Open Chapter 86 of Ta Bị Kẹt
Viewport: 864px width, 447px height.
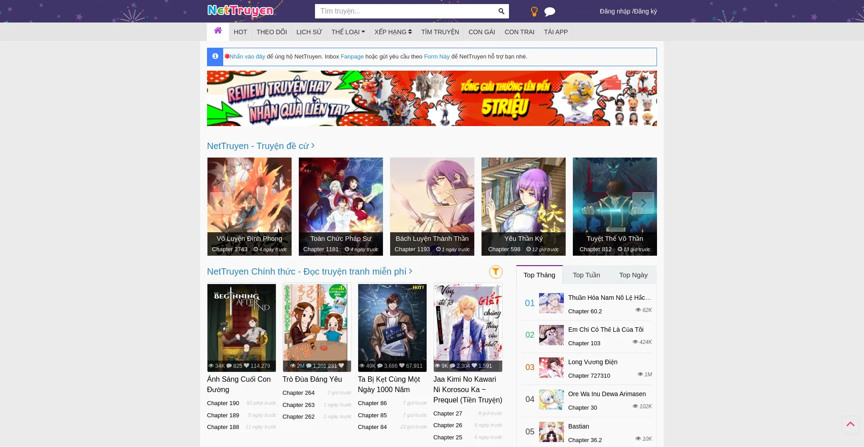click(x=372, y=403)
